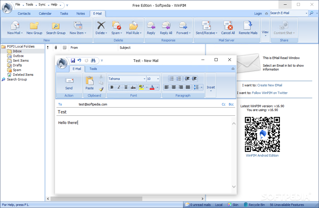Click the Delete X icon
319x208 pixels.
coord(101,26)
